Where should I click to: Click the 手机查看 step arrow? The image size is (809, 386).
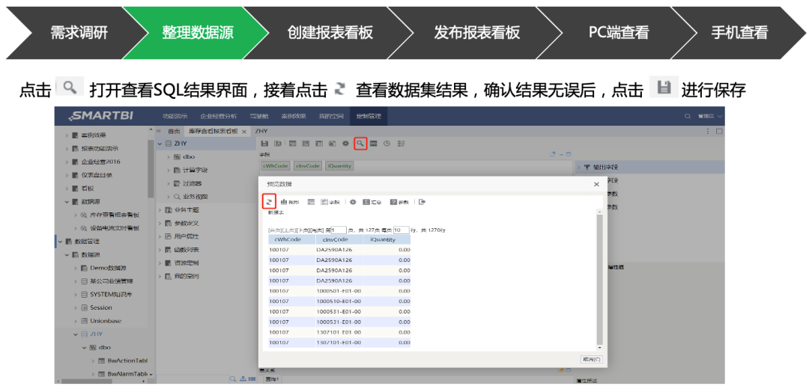739,33
